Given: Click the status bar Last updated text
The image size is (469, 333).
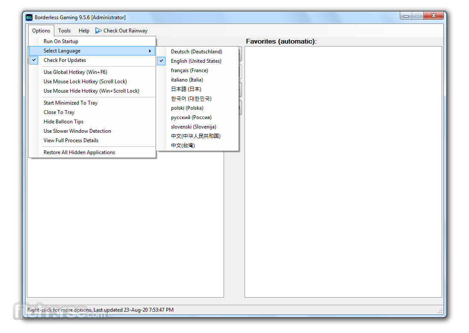Looking at the screenshot, I should pyautogui.click(x=133, y=310).
